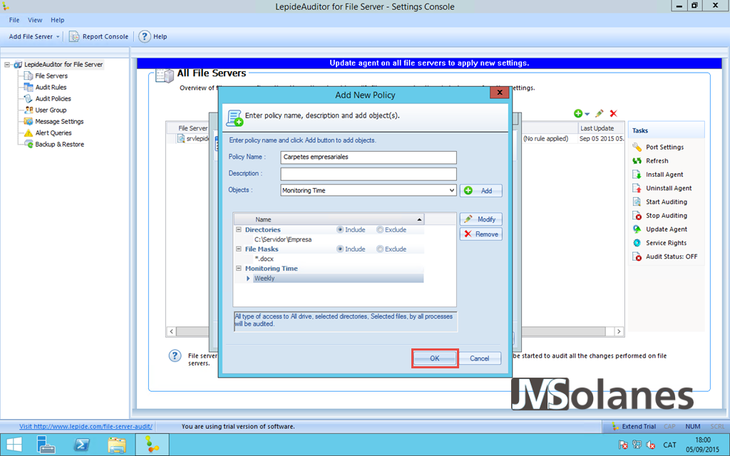The width and height of the screenshot is (730, 456).
Task: Close the Add New Policy dialog
Action: pyautogui.click(x=500, y=93)
